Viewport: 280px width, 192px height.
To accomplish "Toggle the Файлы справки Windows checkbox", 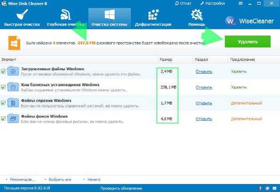I will [x=3, y=103].
